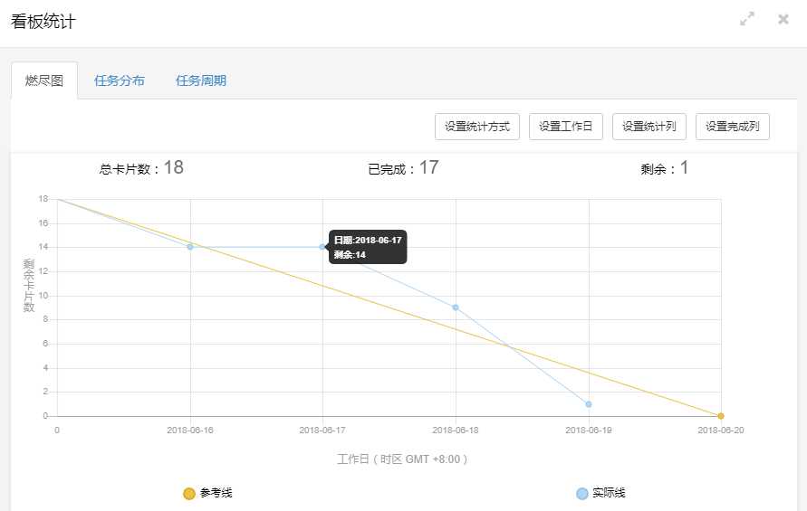807x511 pixels.
Task: Click the 看板统计 dialog title
Action: pos(43,22)
